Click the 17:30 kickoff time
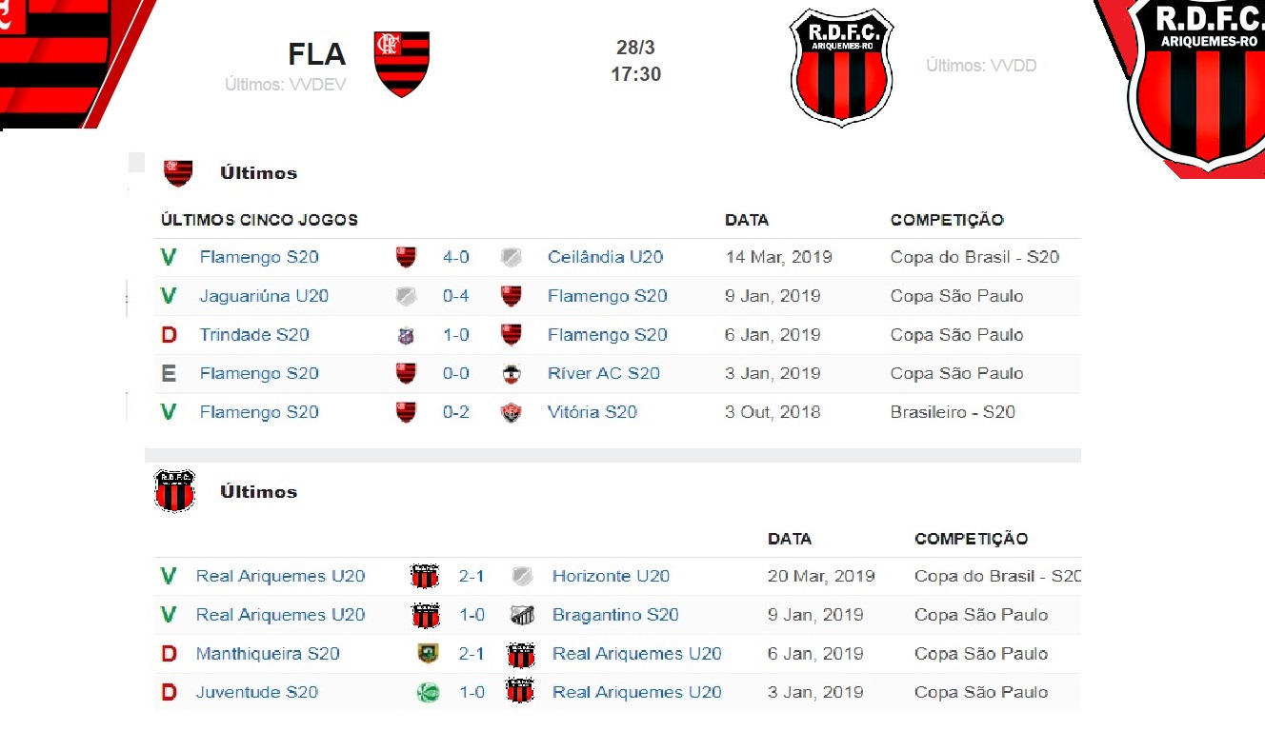The height and width of the screenshot is (731, 1265). (x=636, y=74)
